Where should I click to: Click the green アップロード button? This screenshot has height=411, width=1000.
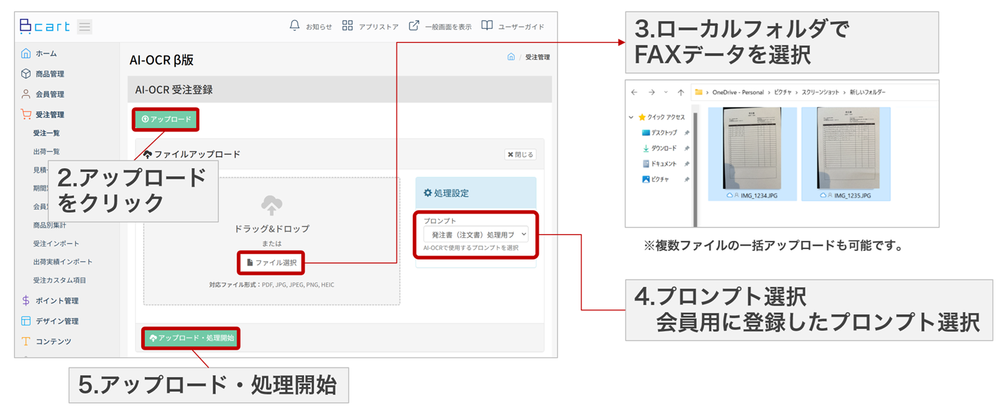[166, 119]
